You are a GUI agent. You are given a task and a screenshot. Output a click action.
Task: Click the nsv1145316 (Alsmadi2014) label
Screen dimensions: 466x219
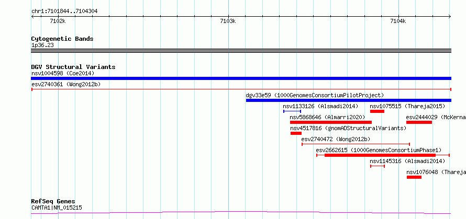407,161
